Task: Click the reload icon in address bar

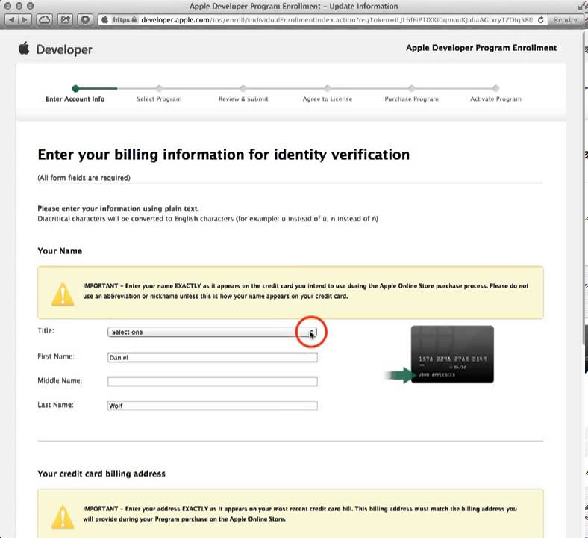Action: pyautogui.click(x=541, y=20)
